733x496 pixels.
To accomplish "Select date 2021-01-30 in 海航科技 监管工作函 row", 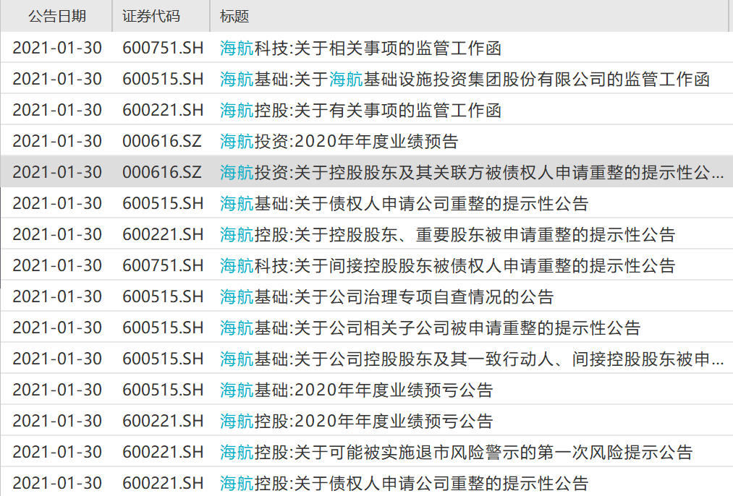I will [x=57, y=48].
